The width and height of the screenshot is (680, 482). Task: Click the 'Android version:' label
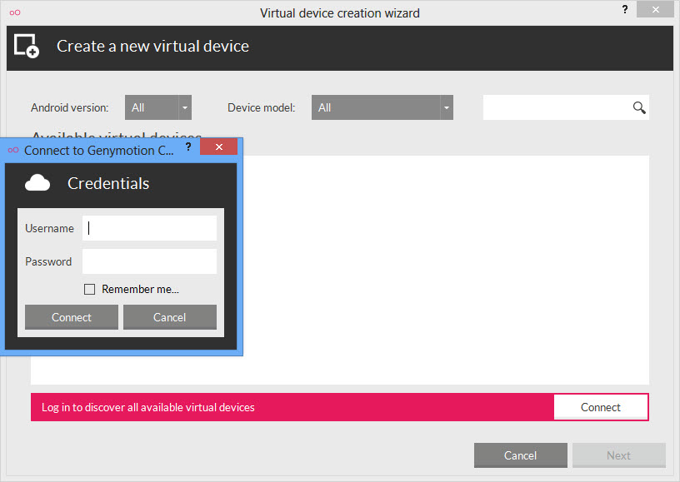69,108
